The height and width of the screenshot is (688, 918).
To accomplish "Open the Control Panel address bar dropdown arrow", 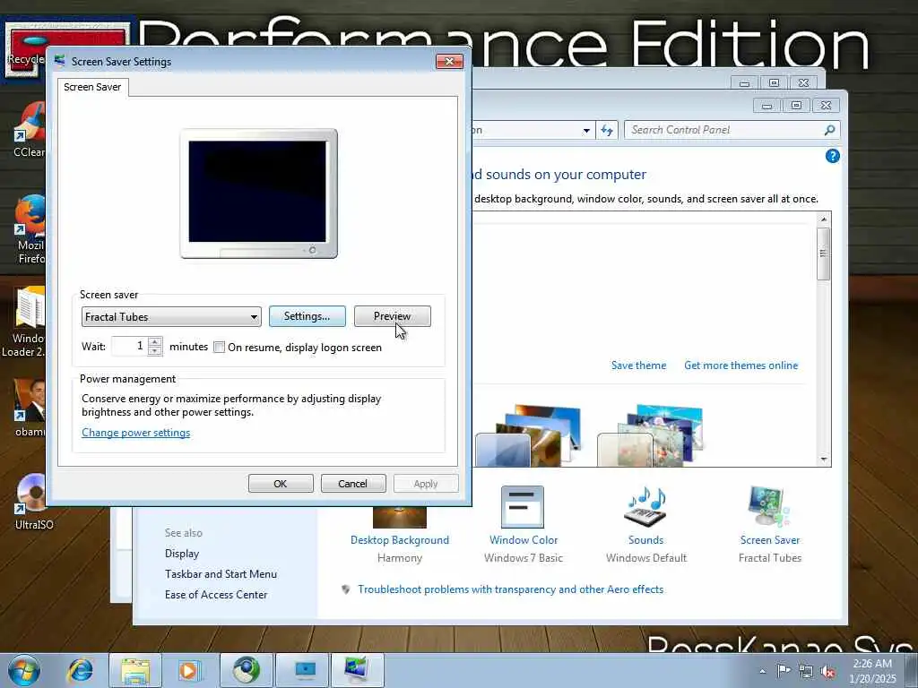I will point(586,131).
